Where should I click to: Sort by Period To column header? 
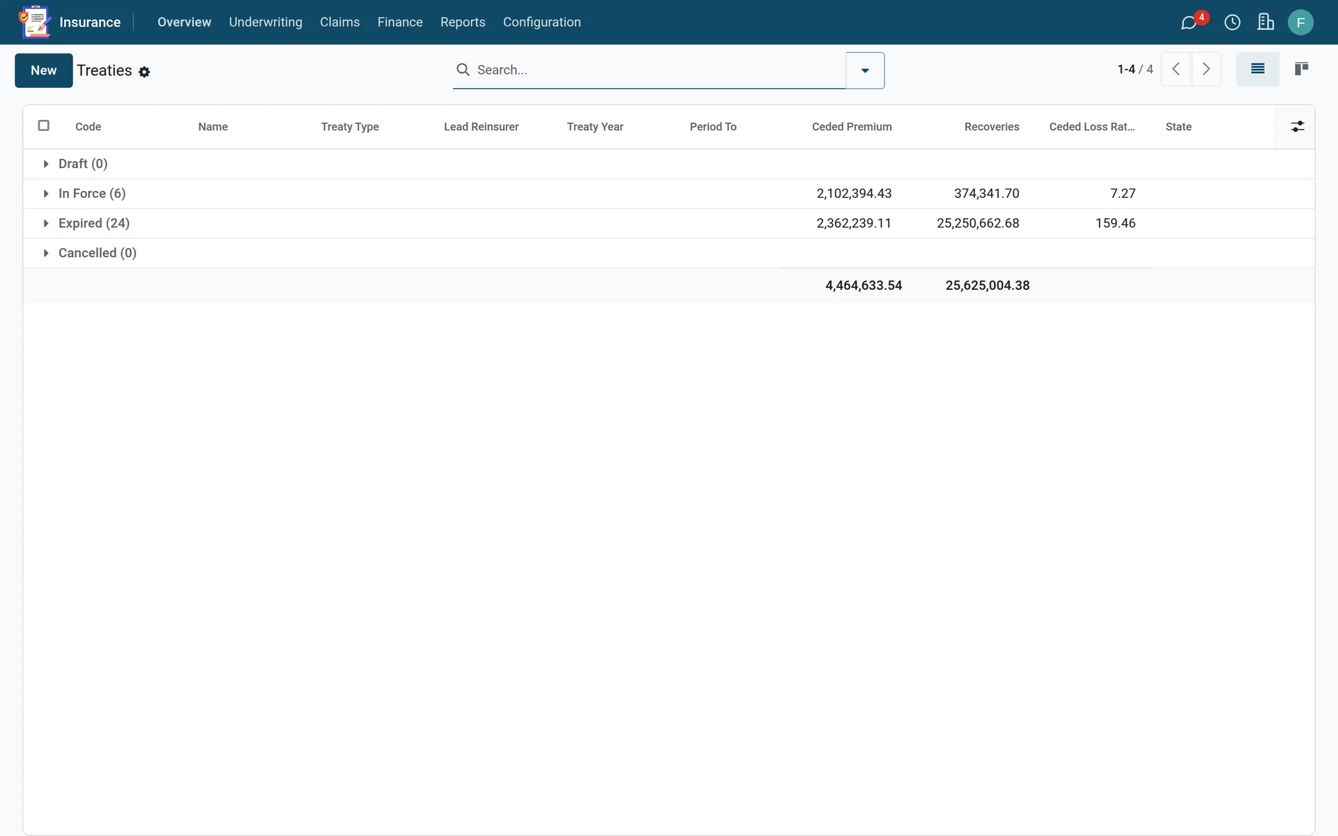point(713,127)
